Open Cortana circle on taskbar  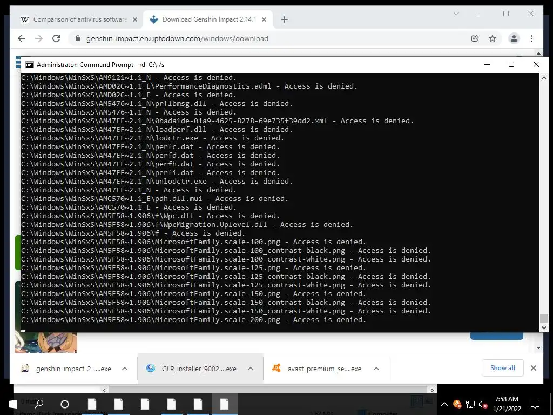[x=65, y=404]
